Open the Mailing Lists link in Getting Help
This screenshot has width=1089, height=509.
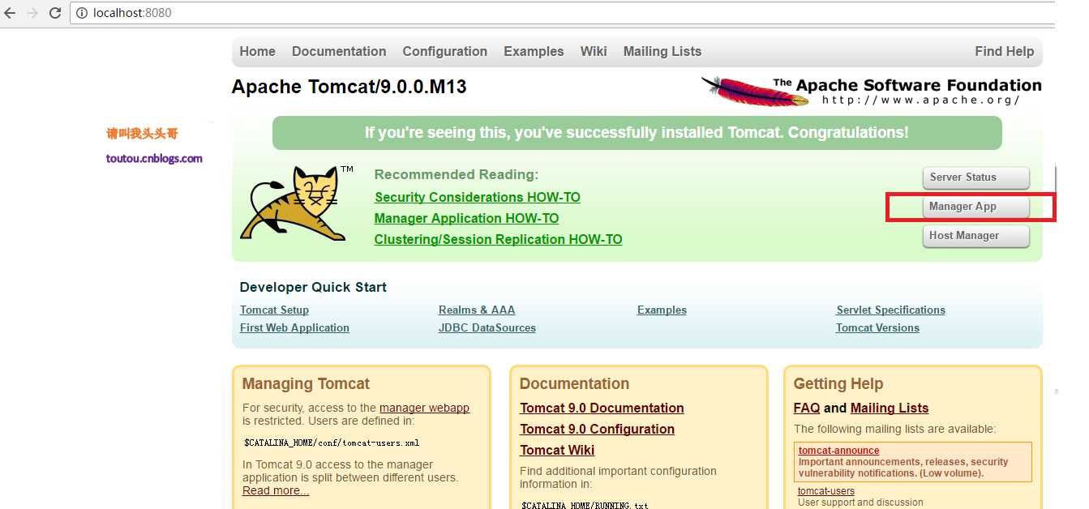890,408
